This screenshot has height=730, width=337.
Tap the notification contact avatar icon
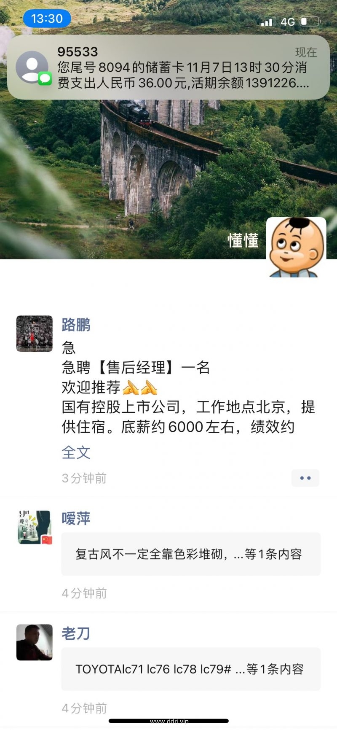(32, 67)
